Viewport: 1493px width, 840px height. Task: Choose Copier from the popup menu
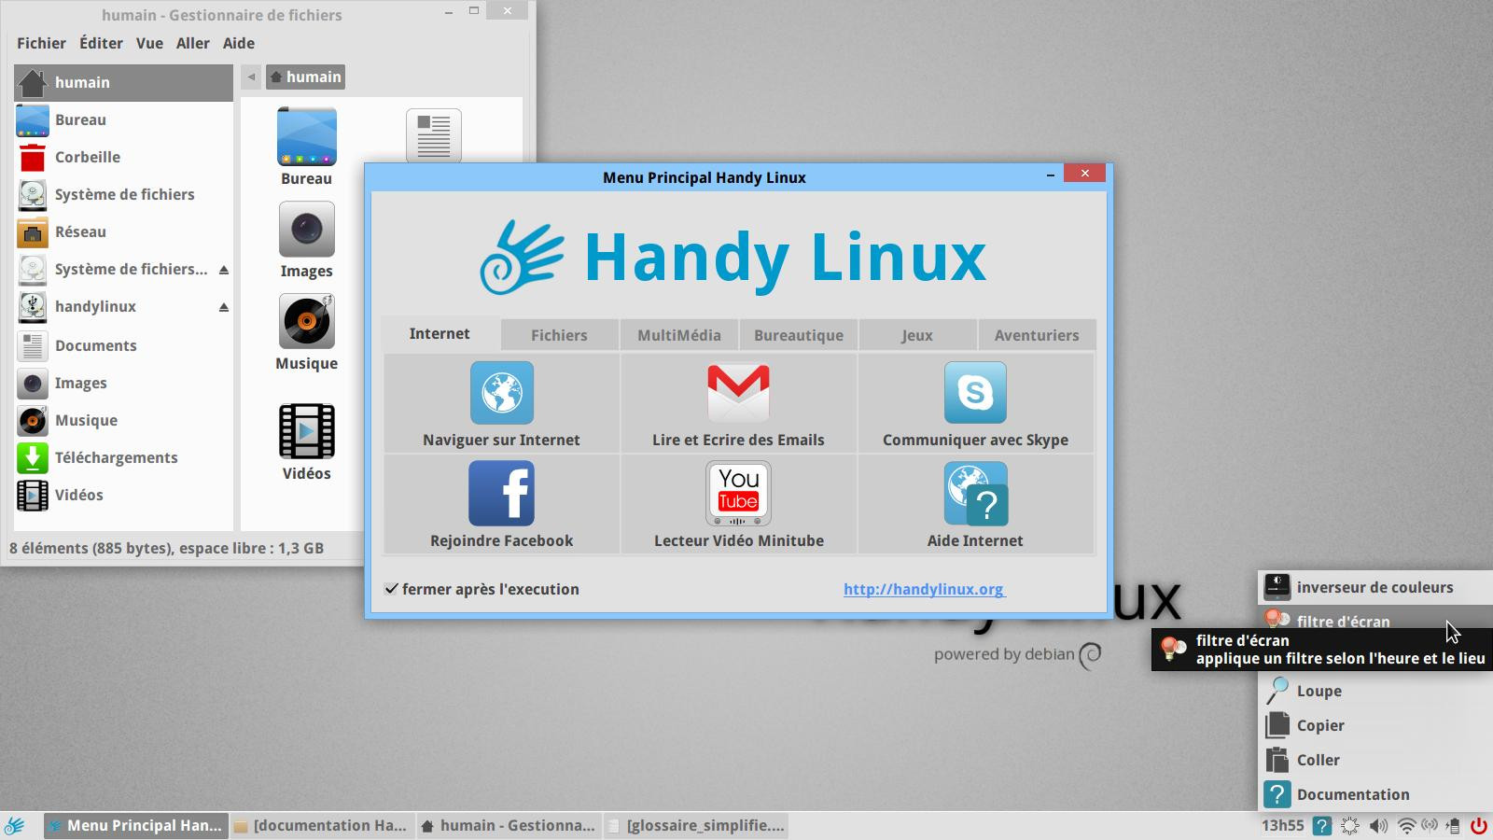pyautogui.click(x=1375, y=725)
